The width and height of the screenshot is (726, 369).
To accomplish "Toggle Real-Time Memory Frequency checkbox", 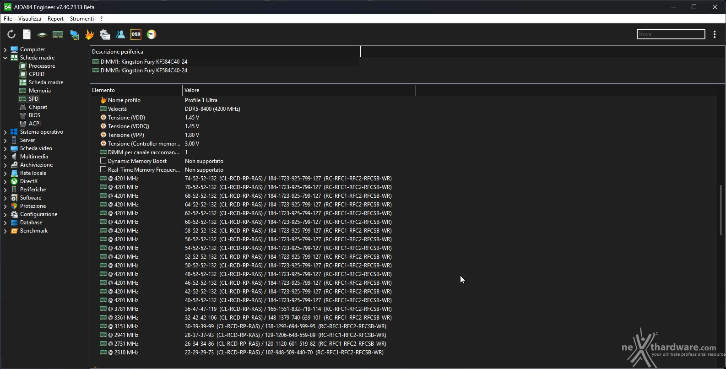I will pyautogui.click(x=103, y=169).
